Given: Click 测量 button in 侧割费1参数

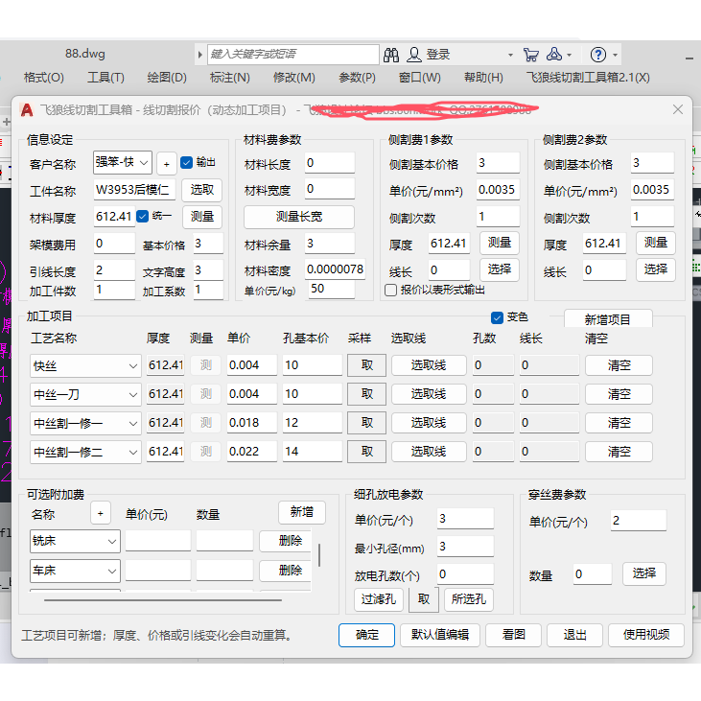Looking at the screenshot, I should click(499, 243).
